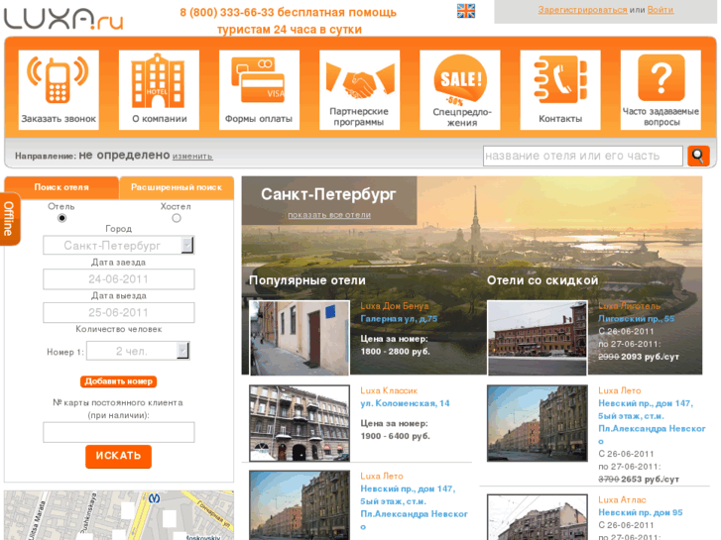This screenshot has width=721, height=540.
Task: Click the check-in date field '24-06-2011'
Action: [119, 279]
